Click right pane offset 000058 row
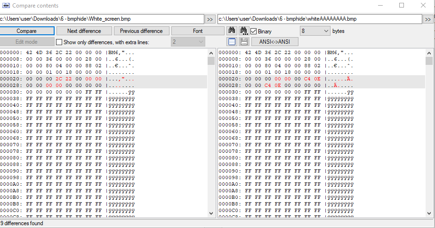The height and width of the screenshot is (228, 435). (x=322, y=125)
